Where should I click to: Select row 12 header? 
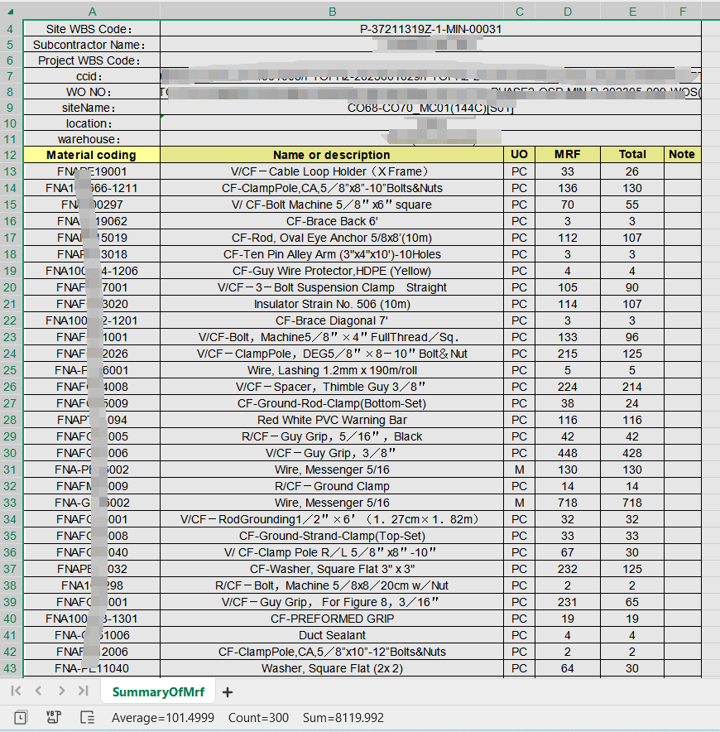11,155
